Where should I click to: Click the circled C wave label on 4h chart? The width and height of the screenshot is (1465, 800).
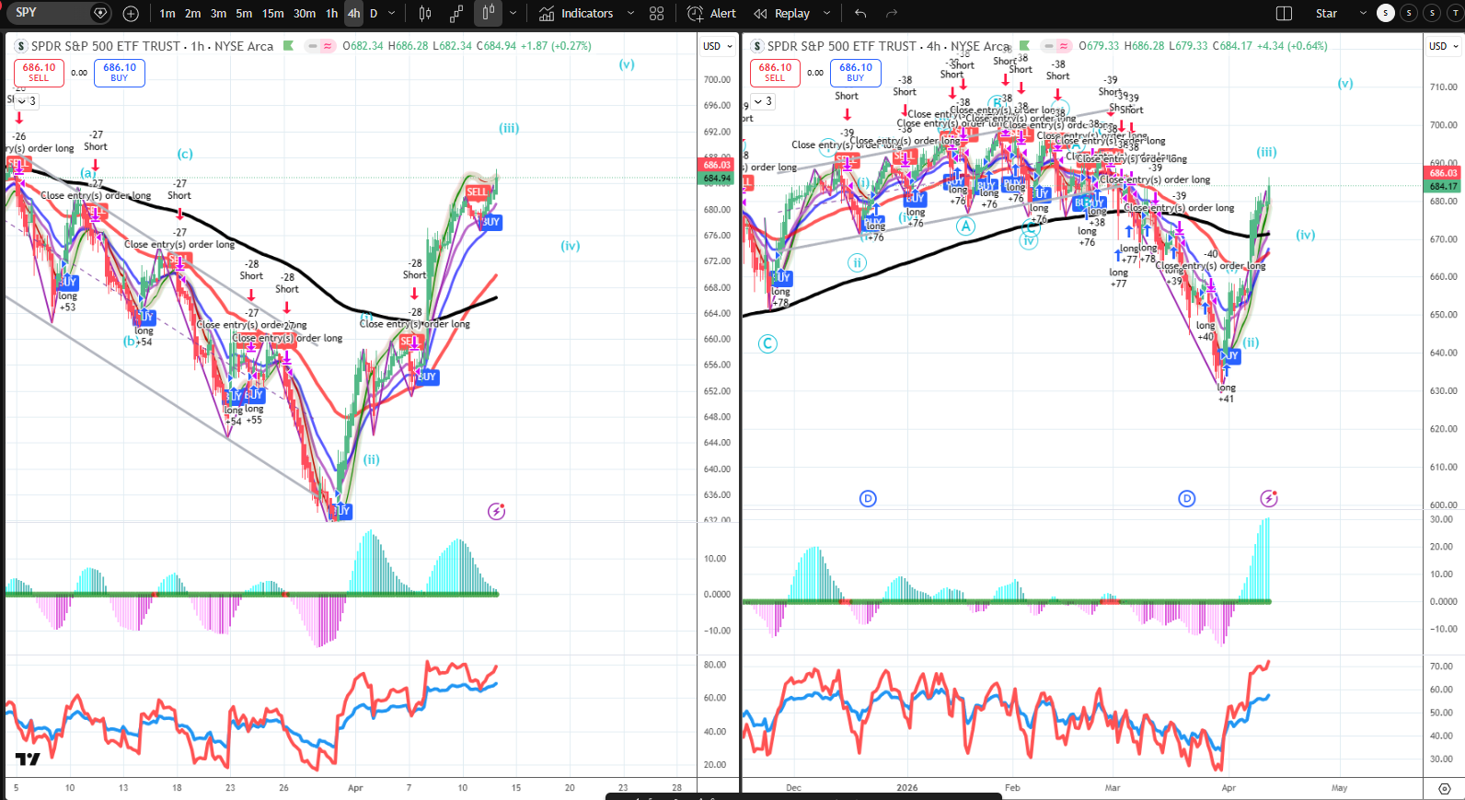pos(767,343)
